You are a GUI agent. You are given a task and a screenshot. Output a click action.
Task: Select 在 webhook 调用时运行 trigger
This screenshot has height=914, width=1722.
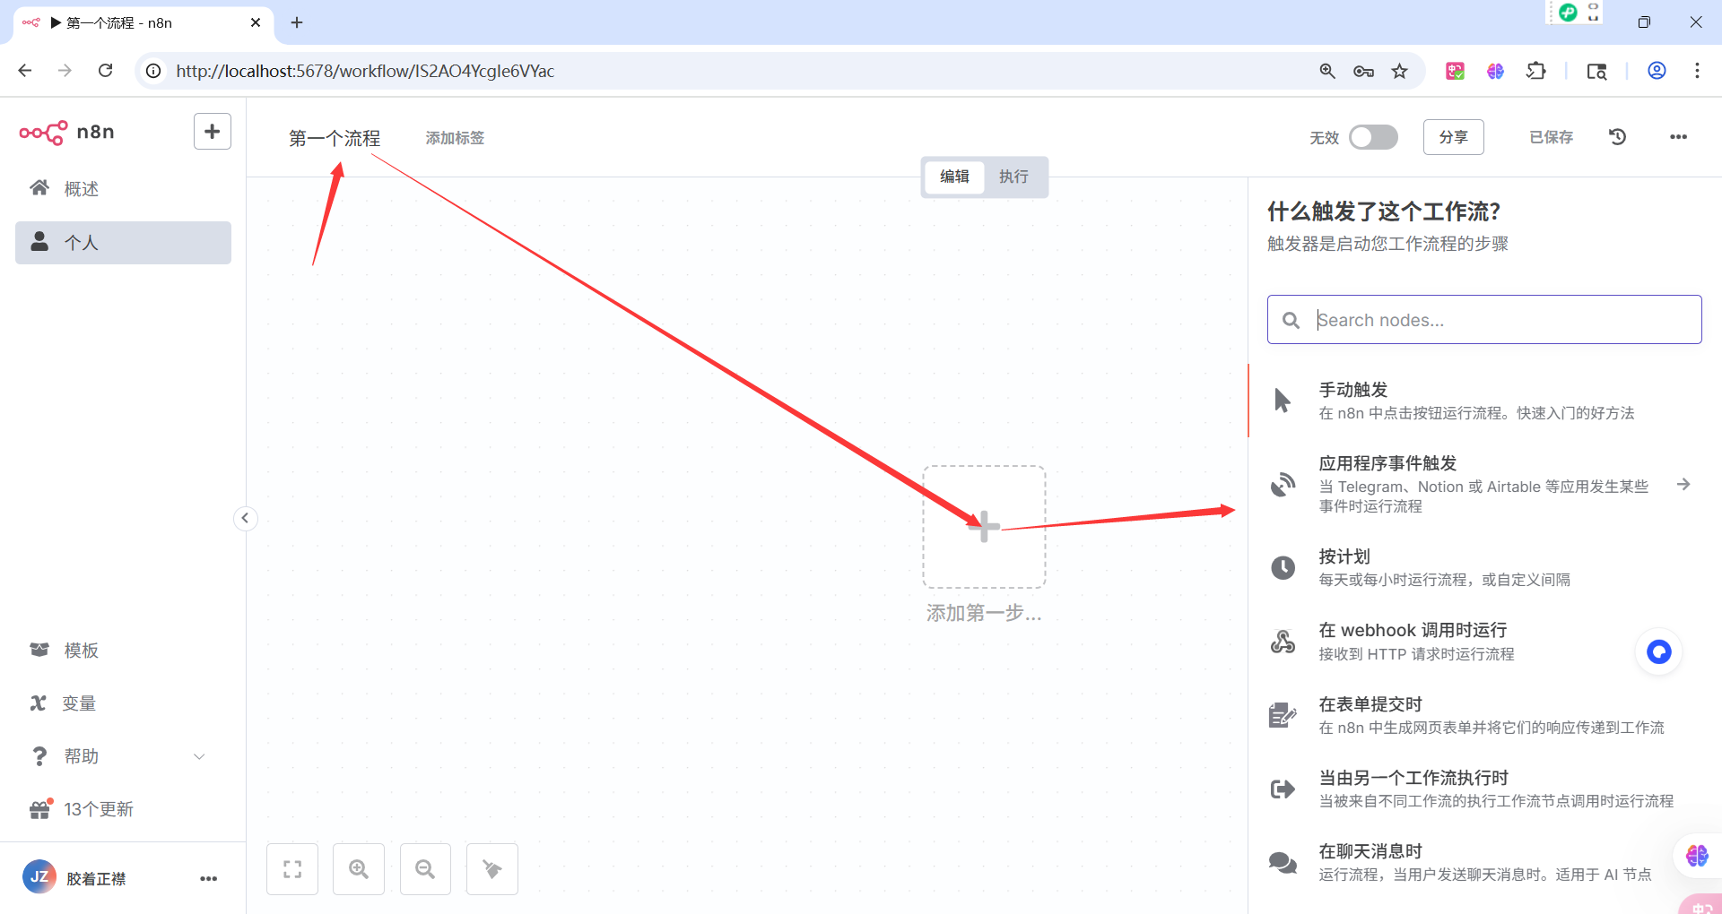tap(1484, 642)
